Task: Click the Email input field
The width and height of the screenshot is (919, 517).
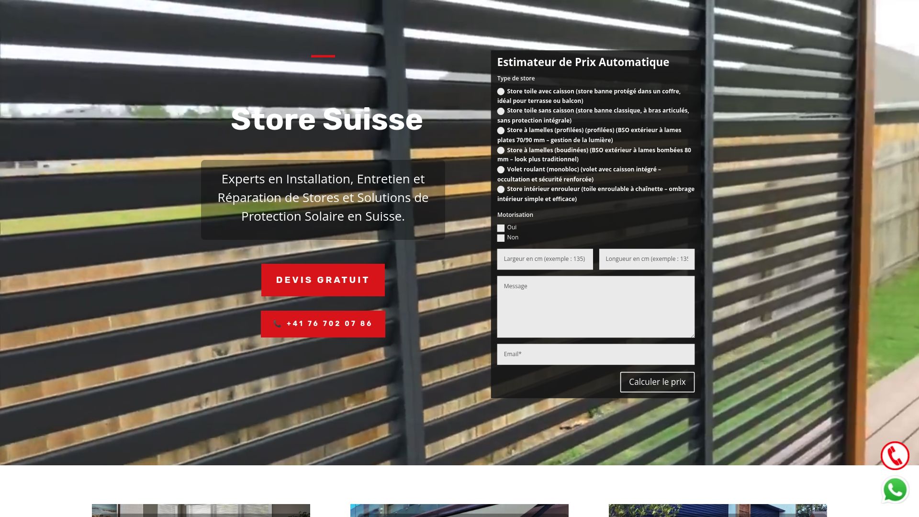Action: (x=595, y=354)
